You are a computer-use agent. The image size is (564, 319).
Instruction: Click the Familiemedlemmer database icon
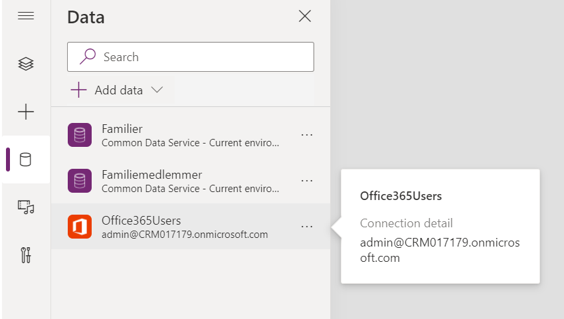(80, 181)
